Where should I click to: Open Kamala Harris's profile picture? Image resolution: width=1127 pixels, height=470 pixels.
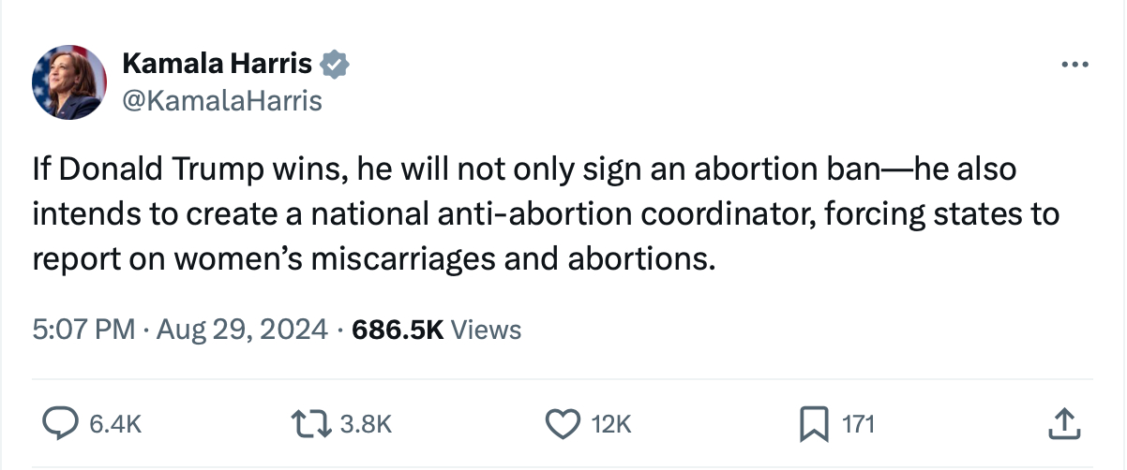coord(68,81)
